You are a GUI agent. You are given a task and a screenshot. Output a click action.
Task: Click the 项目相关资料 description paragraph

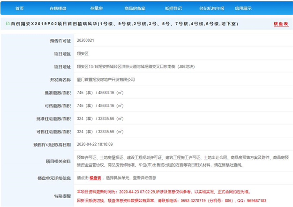[x=183, y=161]
